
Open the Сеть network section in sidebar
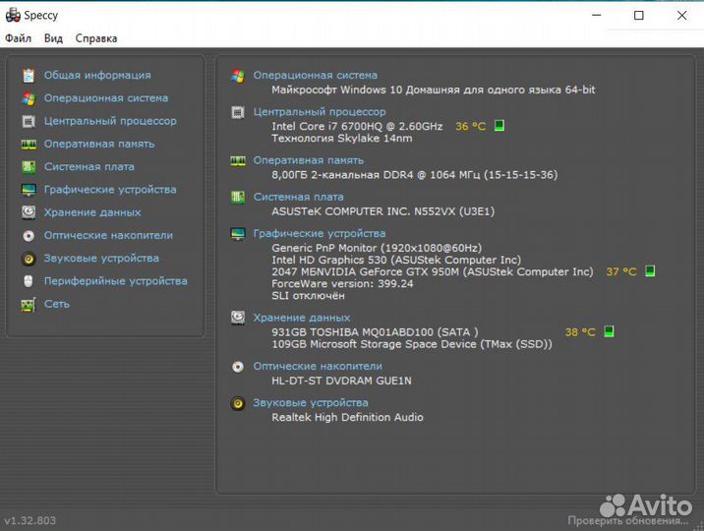(56, 304)
